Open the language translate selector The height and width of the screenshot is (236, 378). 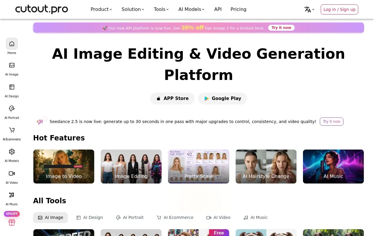tap(309, 9)
